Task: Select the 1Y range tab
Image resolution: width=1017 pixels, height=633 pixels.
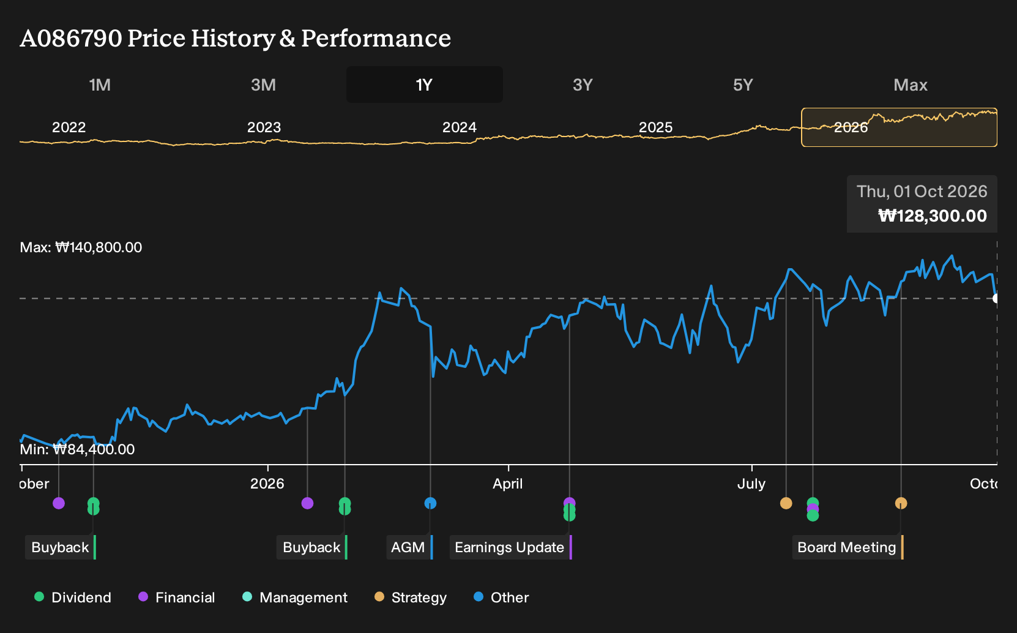Action: click(x=425, y=84)
